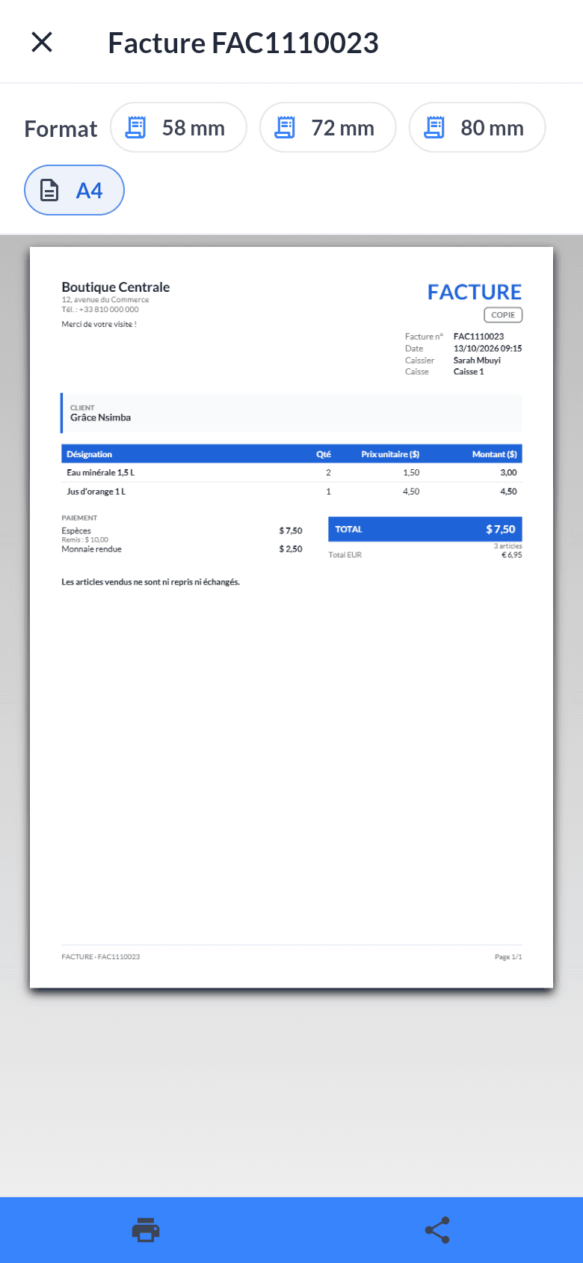Click the 'Les articles vendus ne sont ni repris' note
583x1263 pixels.
150,581
